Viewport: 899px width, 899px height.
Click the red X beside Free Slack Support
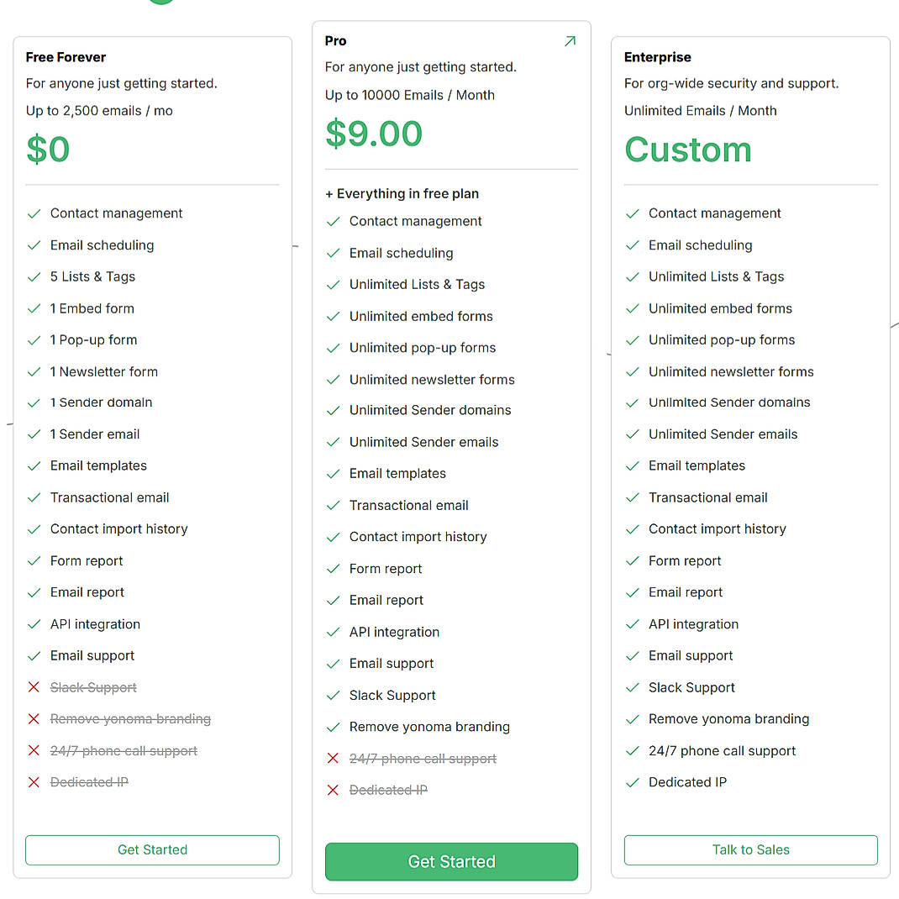34,687
